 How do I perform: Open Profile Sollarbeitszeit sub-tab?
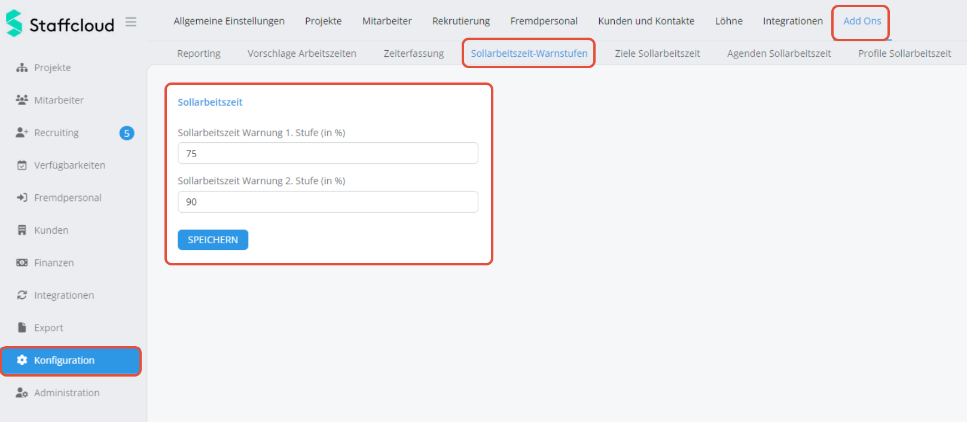pos(905,53)
